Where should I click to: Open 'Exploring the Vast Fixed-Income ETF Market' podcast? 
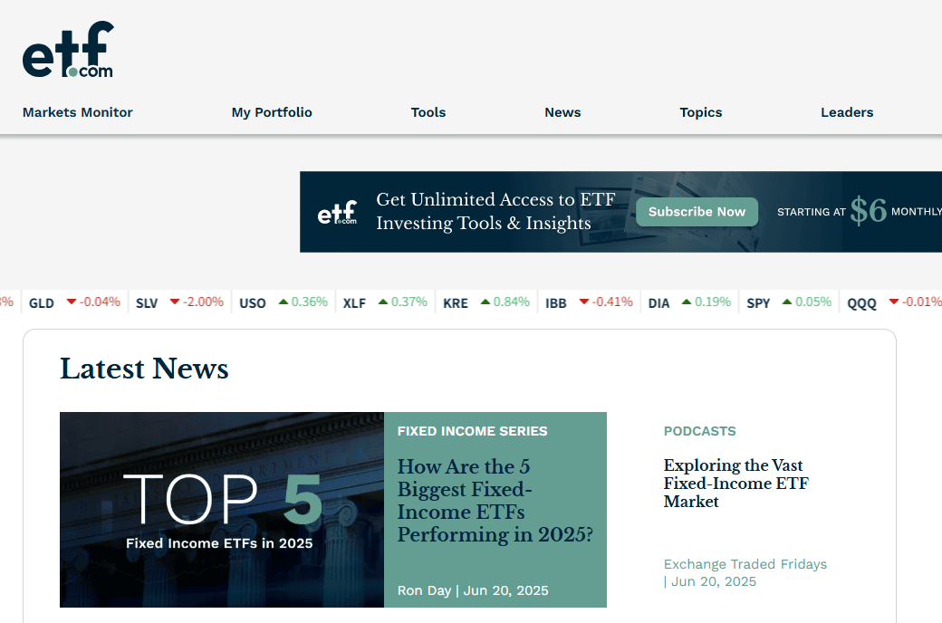(x=735, y=483)
